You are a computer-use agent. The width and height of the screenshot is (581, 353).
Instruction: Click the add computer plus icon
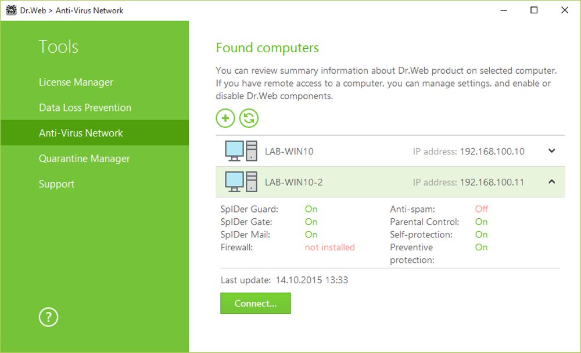click(x=225, y=118)
